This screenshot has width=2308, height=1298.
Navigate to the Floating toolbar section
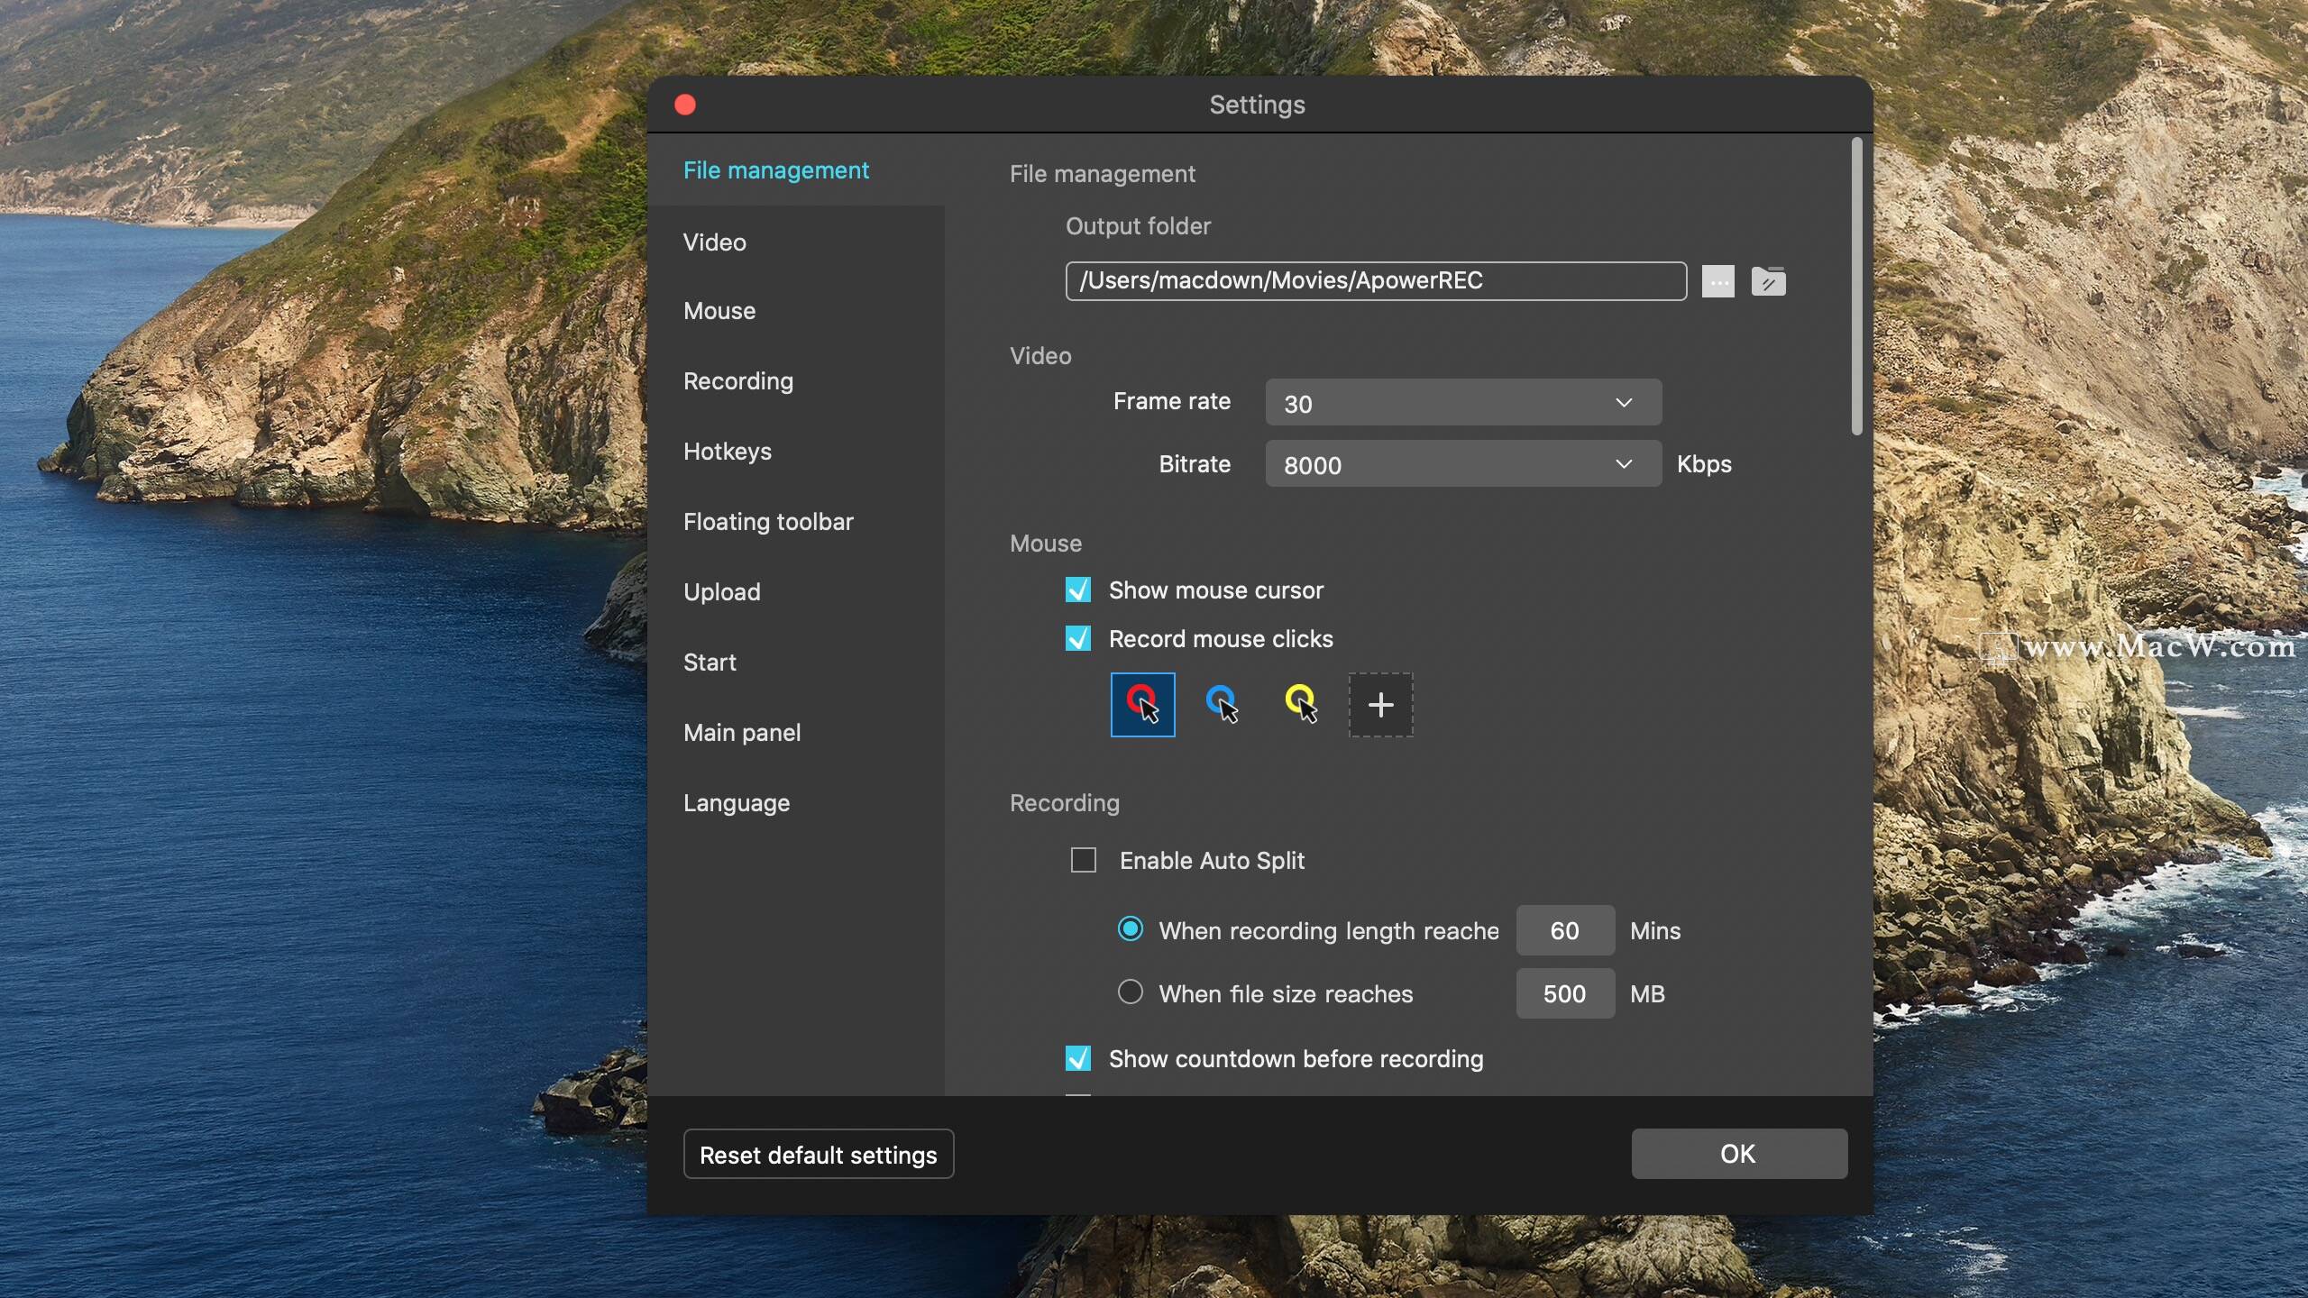769,521
